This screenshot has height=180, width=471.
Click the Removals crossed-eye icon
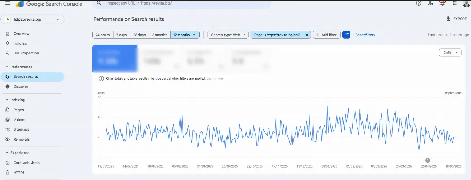tap(8, 139)
